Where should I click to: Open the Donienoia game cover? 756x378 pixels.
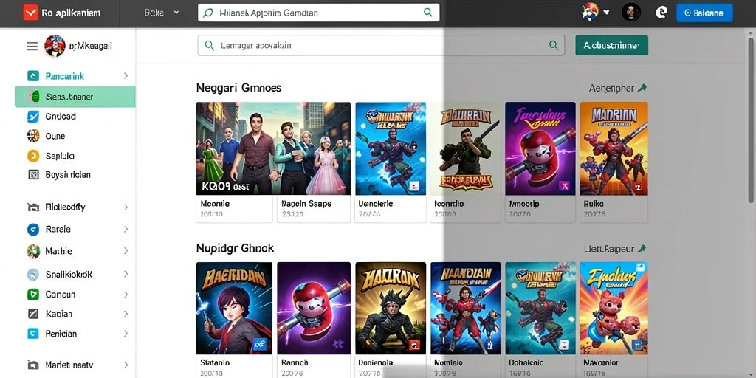(391, 308)
